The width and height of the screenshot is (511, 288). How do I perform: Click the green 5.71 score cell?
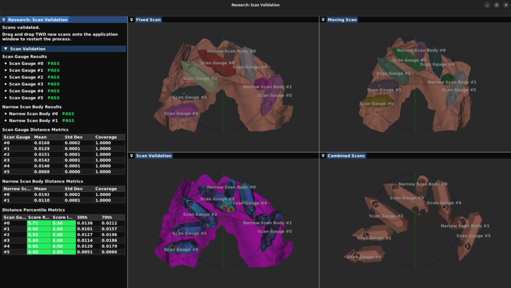pos(33,223)
